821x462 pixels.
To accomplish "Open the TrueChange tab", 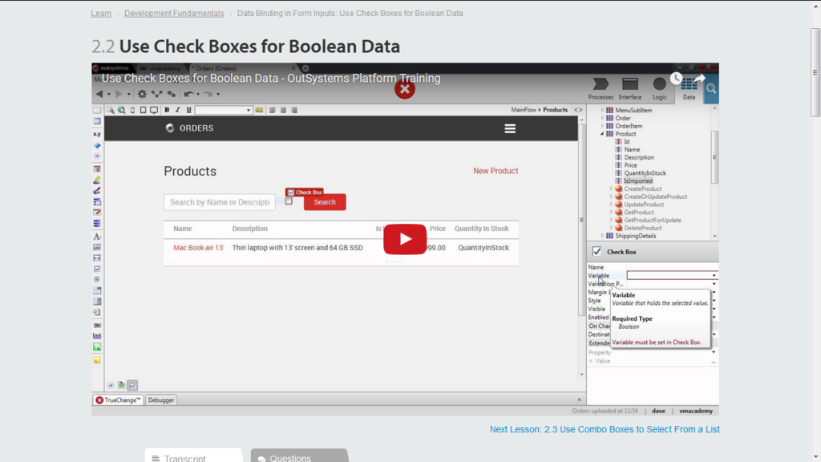I will click(x=119, y=400).
